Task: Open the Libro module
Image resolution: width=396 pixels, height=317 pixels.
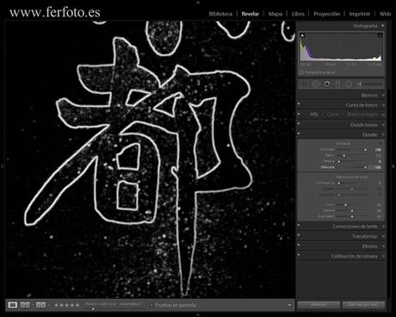Action: [x=298, y=14]
